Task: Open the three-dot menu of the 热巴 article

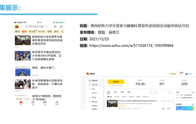Action: (x=62, y=62)
